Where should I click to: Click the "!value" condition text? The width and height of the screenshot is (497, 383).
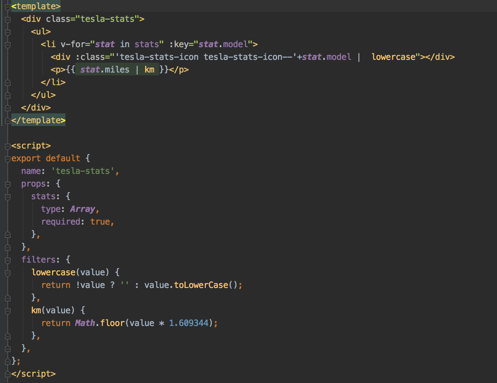click(90, 285)
